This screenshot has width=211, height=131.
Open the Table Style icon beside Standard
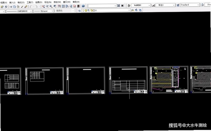pyautogui.click(x=178, y=5)
